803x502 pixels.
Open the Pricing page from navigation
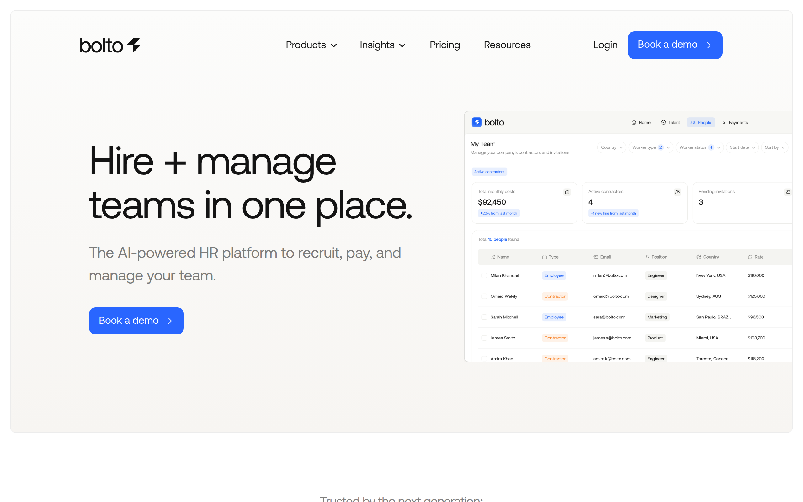click(444, 45)
